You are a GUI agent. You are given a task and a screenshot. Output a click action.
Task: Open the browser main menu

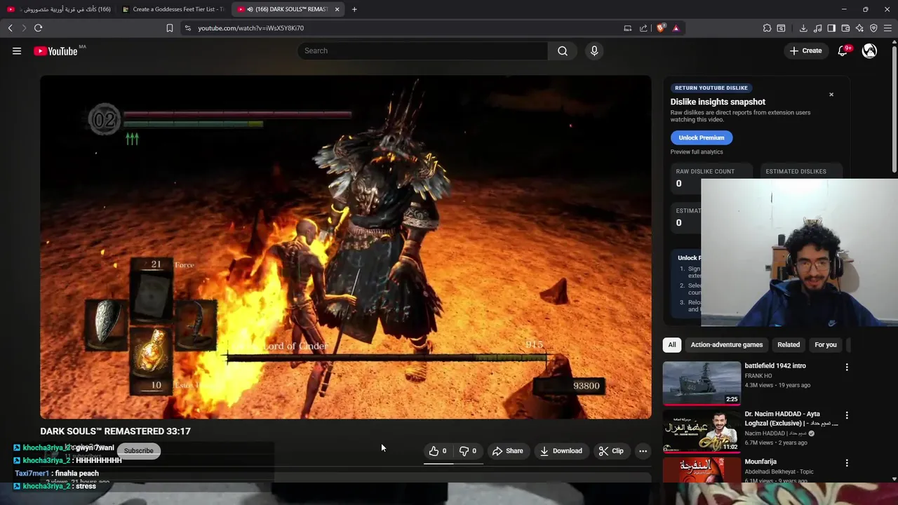click(x=887, y=28)
